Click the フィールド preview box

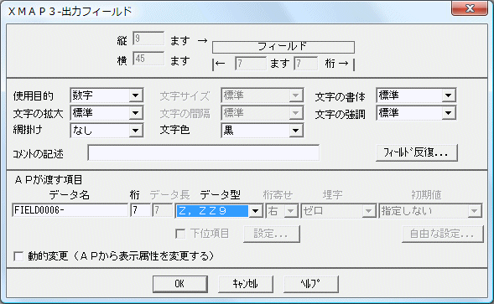283,47
